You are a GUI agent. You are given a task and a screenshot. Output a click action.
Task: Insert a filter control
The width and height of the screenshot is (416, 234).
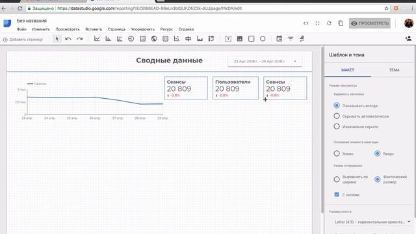click(291, 39)
